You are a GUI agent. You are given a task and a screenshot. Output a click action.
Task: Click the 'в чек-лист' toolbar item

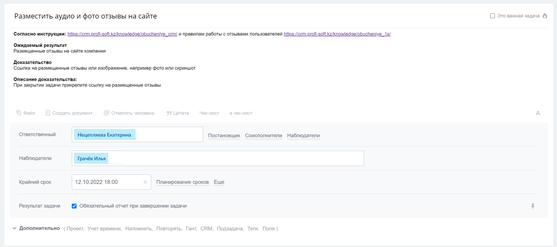[x=241, y=113]
